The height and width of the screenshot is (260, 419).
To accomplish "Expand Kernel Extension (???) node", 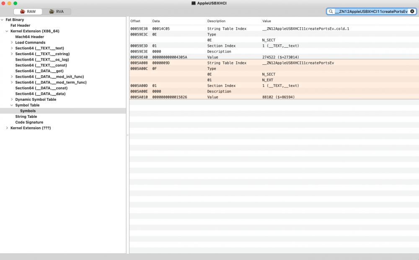I will 7,128.
